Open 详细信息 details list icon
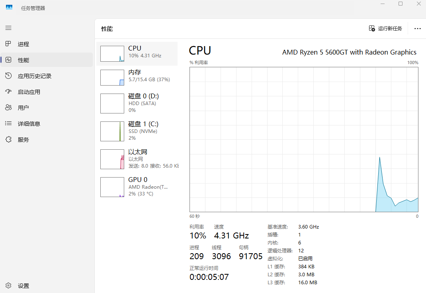 click(8, 124)
